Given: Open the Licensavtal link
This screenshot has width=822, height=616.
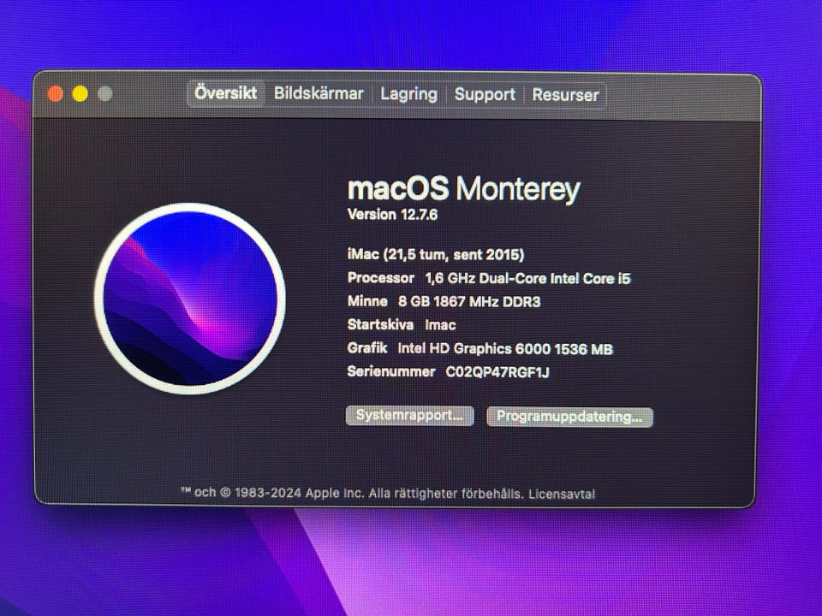Looking at the screenshot, I should click(562, 494).
